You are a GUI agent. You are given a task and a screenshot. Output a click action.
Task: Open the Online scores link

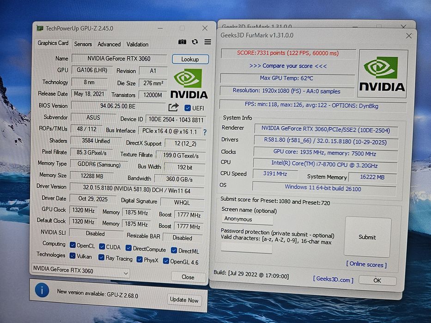366,264
